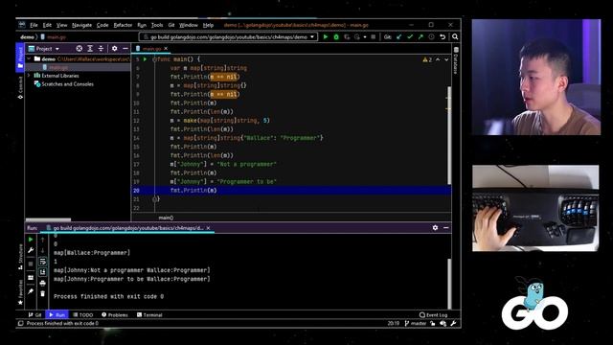This screenshot has width=613, height=345.
Task: Open the Navigate menu
Action: click(x=82, y=25)
